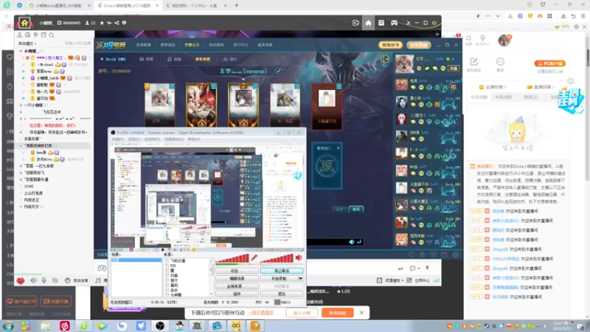Screen dimensions: 590x332
Task: Open the gamepad icon in YY top toolbar
Action: [x=394, y=23]
